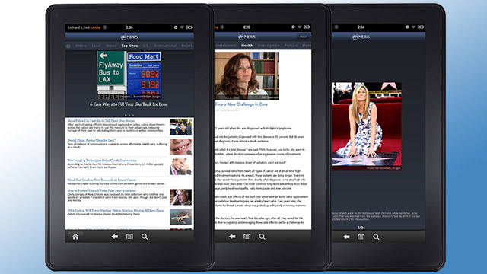Screen dimensions: 487x274
Task: Select the Health tab on the middle tablet
Action: tap(247, 46)
